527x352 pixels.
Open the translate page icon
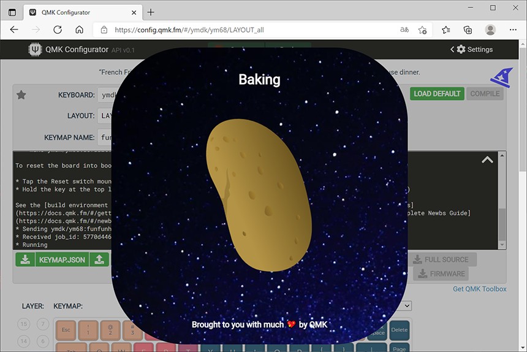coord(404,29)
